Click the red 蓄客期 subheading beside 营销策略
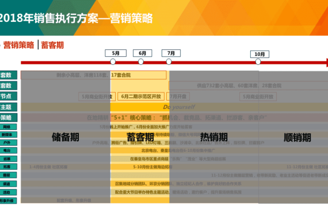328x207 pixels. 52,45
